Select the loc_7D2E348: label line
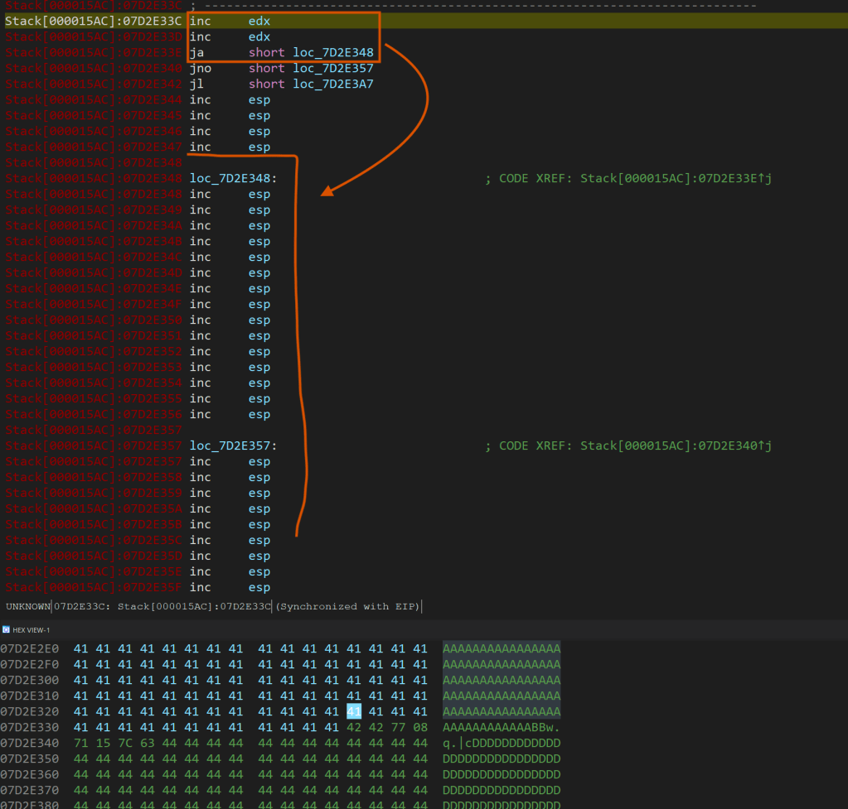The image size is (848, 809). [233, 179]
